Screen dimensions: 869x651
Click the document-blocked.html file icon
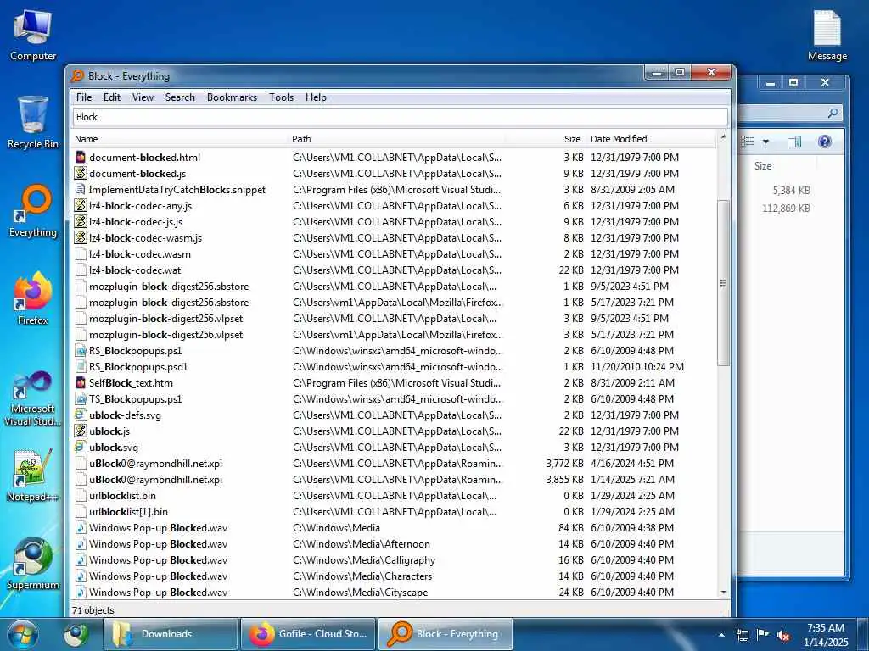coord(81,157)
